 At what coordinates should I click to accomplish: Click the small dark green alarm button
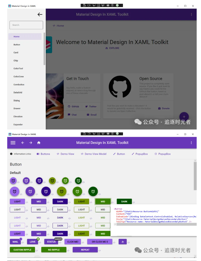[x=78, y=181]
